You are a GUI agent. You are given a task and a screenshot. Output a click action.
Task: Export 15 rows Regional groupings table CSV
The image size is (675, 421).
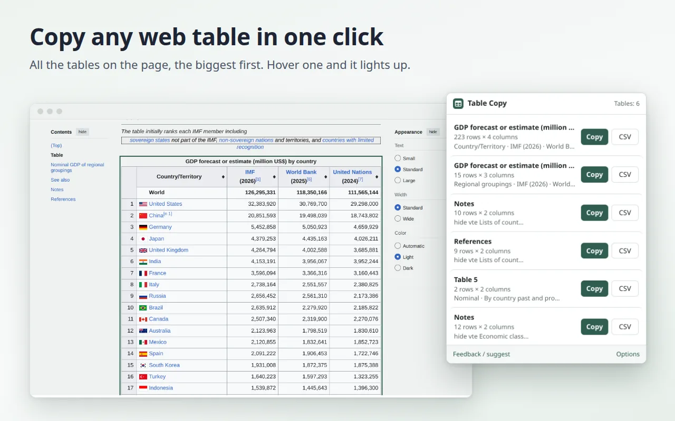click(625, 175)
